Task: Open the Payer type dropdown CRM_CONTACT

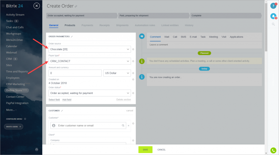Action: 90,61
